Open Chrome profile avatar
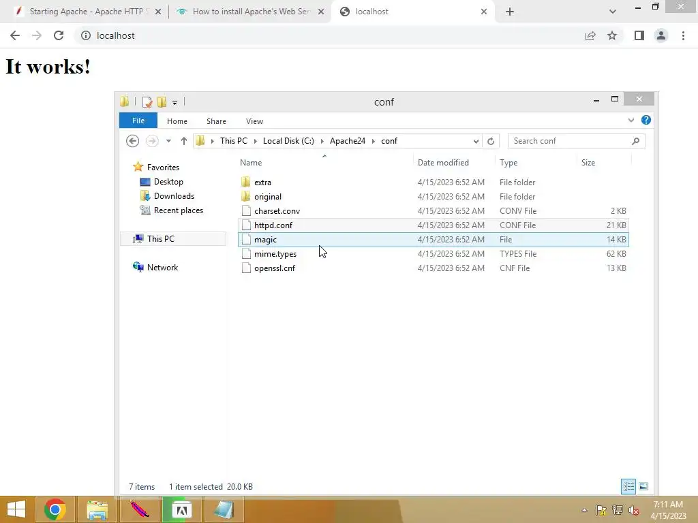Viewport: 698px width, 523px height. coord(661,35)
